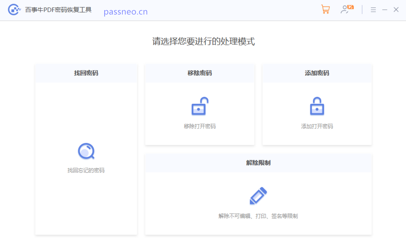Select the 解除限制 card header
Viewport: 406px width, 249px height.
258,163
